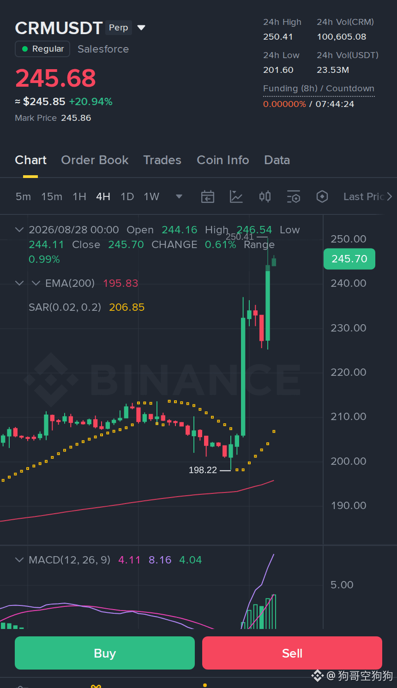Screen dimensions: 397x688
Task: Select the 1W timeframe
Action: [x=151, y=197]
